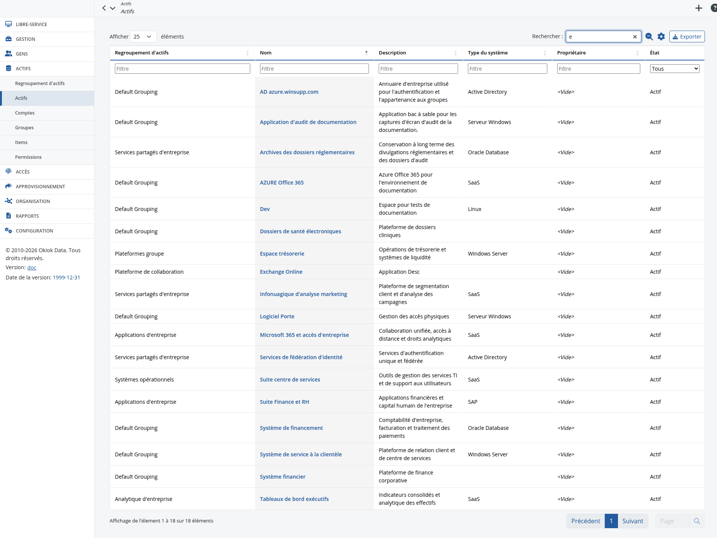Click the Configuration gears icon

pyautogui.click(x=9, y=231)
